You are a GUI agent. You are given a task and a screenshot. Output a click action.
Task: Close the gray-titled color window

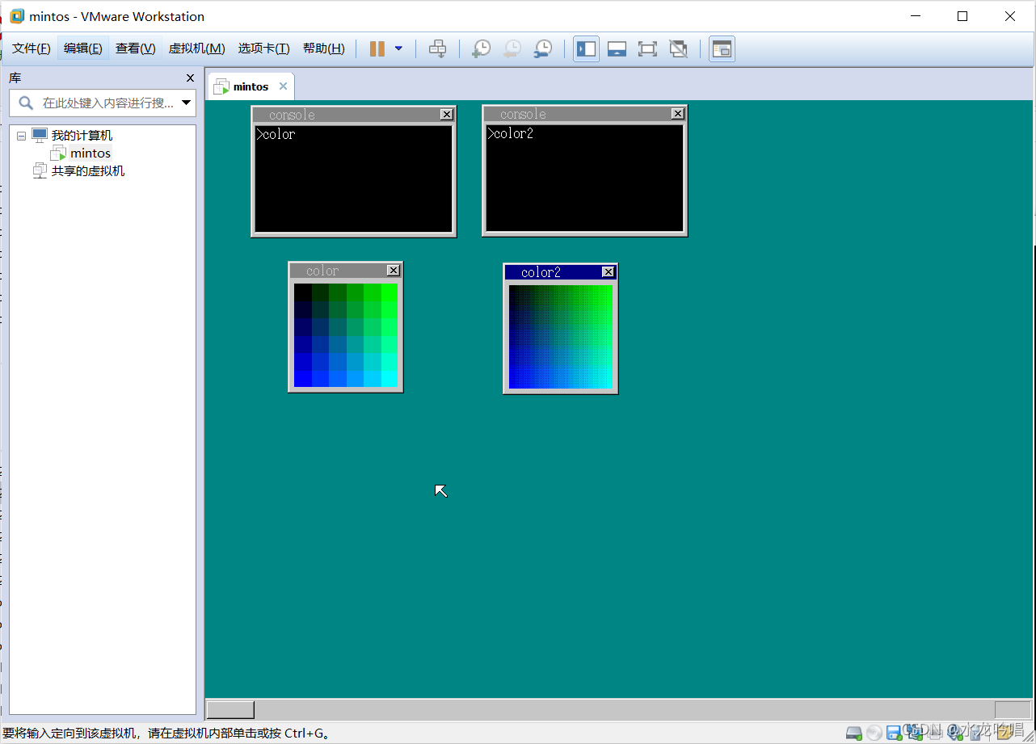point(394,271)
